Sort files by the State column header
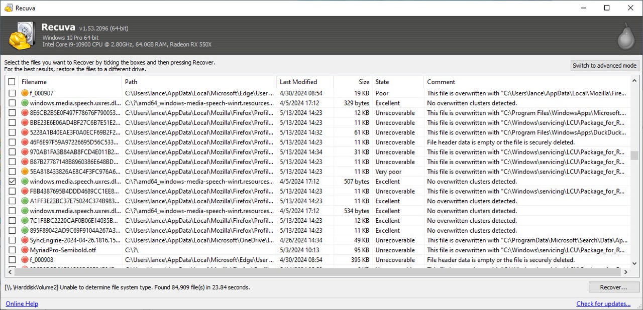 [398, 82]
